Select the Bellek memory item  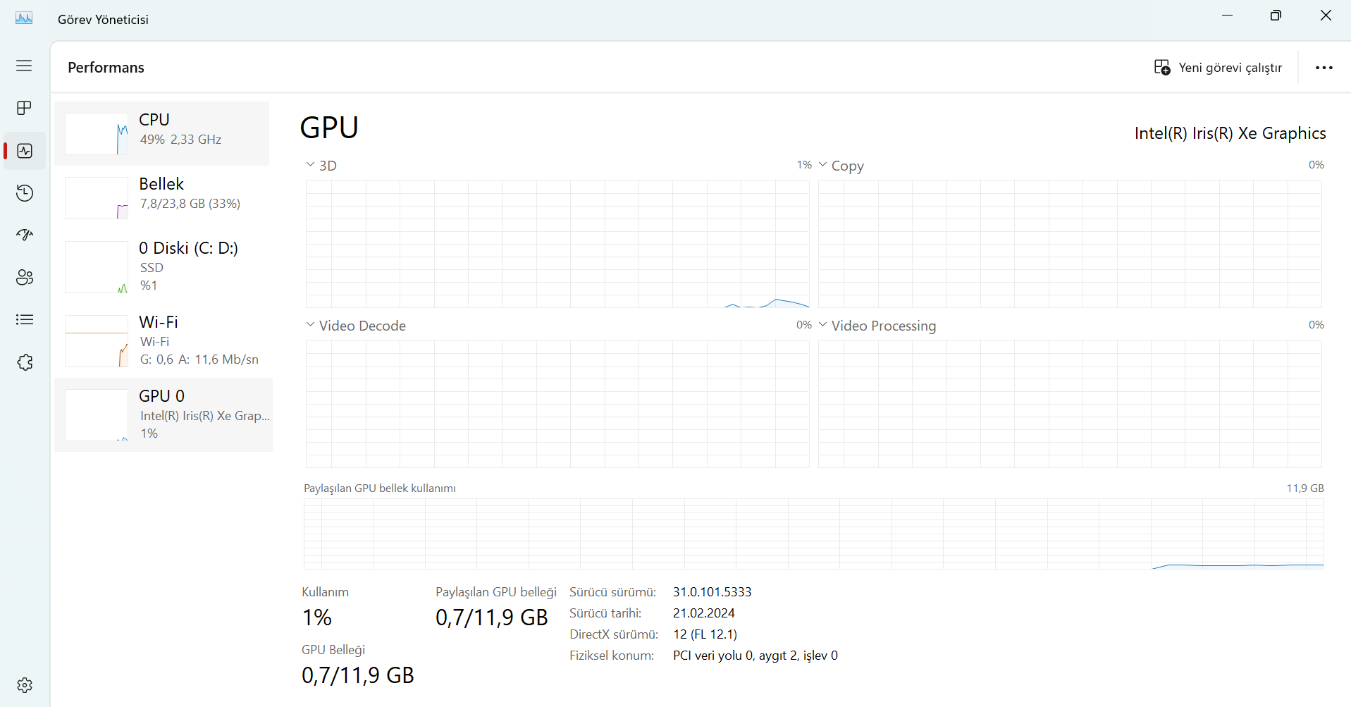tap(162, 197)
